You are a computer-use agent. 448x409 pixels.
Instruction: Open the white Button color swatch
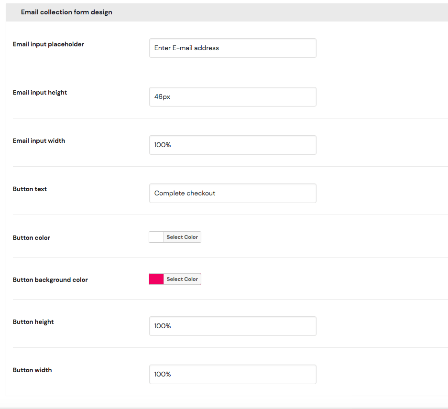pos(157,237)
